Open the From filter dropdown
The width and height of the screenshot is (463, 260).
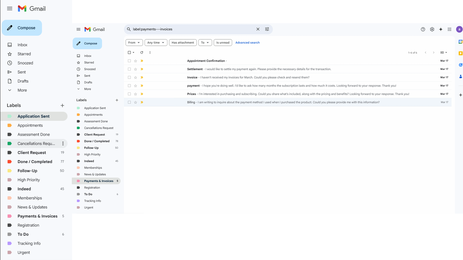click(x=134, y=43)
